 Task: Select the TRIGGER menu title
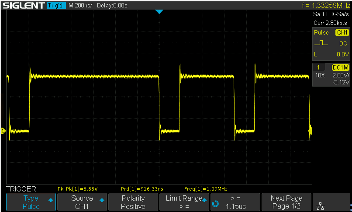tap(21, 189)
